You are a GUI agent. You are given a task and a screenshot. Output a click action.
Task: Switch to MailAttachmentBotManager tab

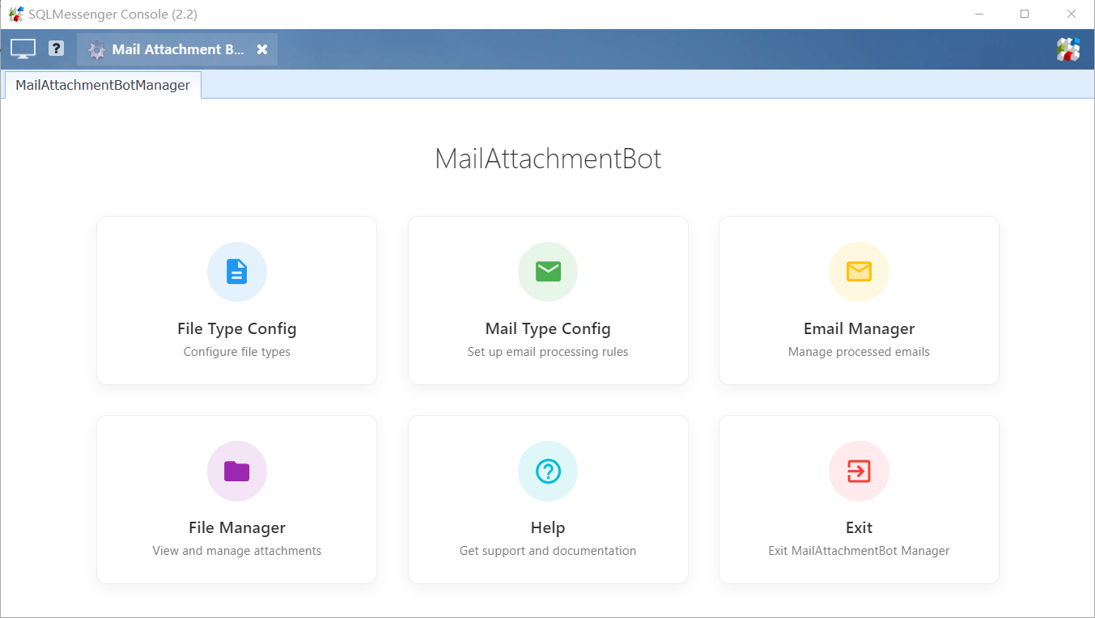[x=103, y=85]
